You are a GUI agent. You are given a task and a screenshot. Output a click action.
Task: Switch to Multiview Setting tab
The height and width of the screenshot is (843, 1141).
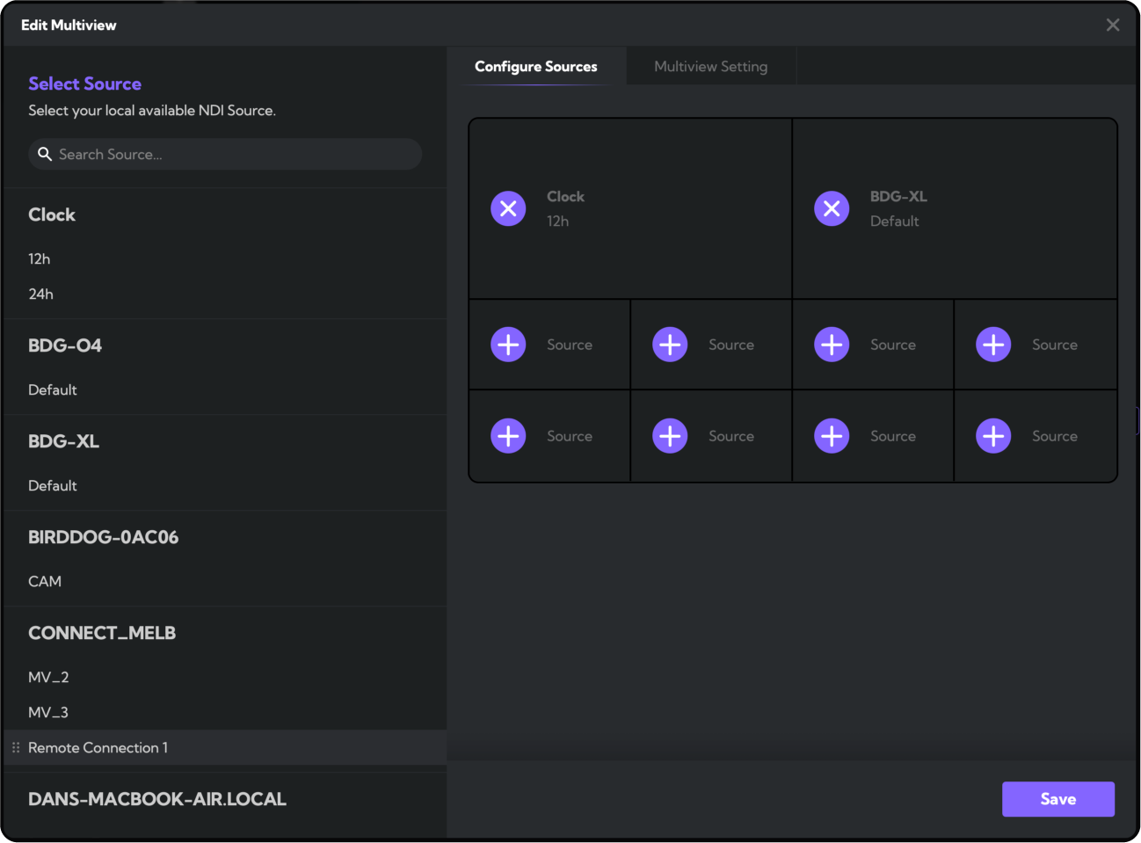click(x=710, y=67)
